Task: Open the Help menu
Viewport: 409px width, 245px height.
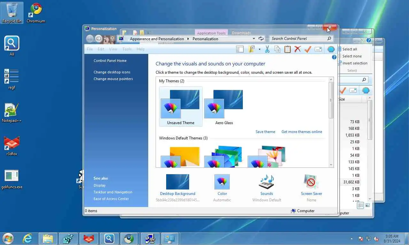Action: point(141,49)
